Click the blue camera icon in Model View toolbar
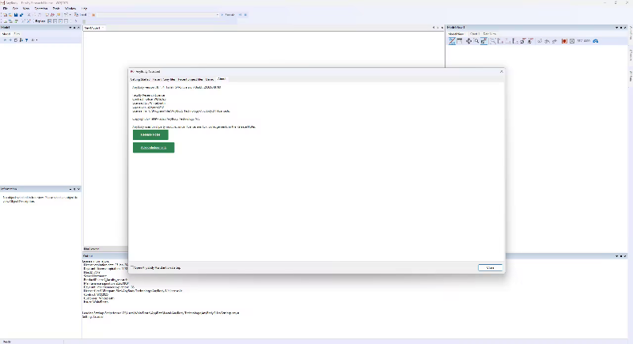Viewport: 633px width, 344px height. coord(596,41)
